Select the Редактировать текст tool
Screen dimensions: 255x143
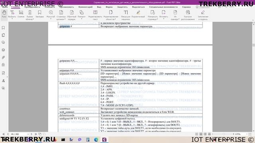(x=95, y=15)
